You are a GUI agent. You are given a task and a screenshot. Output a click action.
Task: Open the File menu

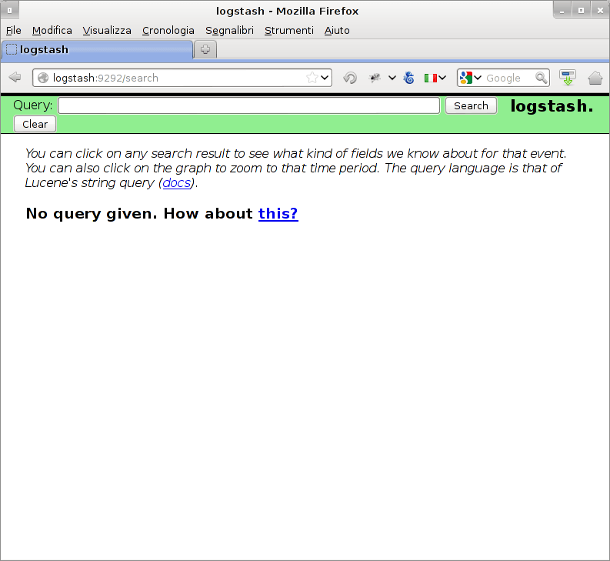(14, 30)
